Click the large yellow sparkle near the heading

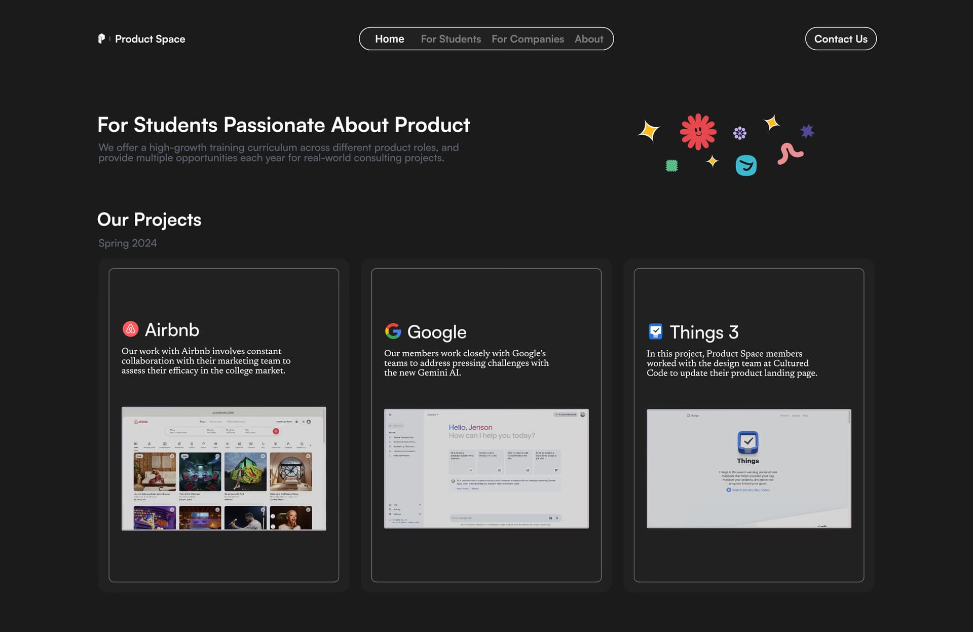point(649,131)
